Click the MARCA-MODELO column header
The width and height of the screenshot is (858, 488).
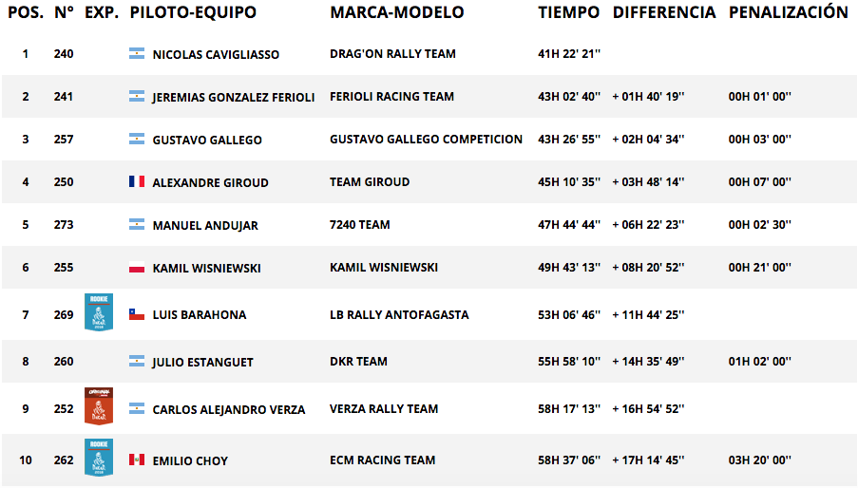pos(397,12)
